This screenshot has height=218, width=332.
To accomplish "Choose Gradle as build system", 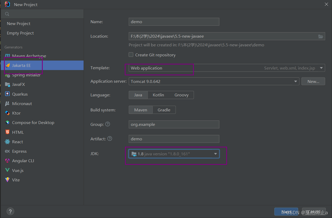I will 164,110.
